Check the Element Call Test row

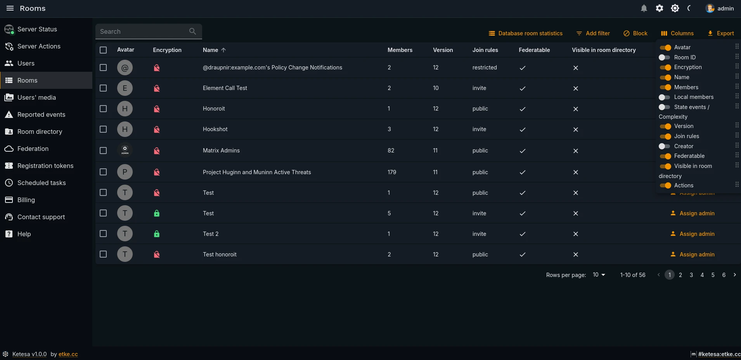click(103, 88)
